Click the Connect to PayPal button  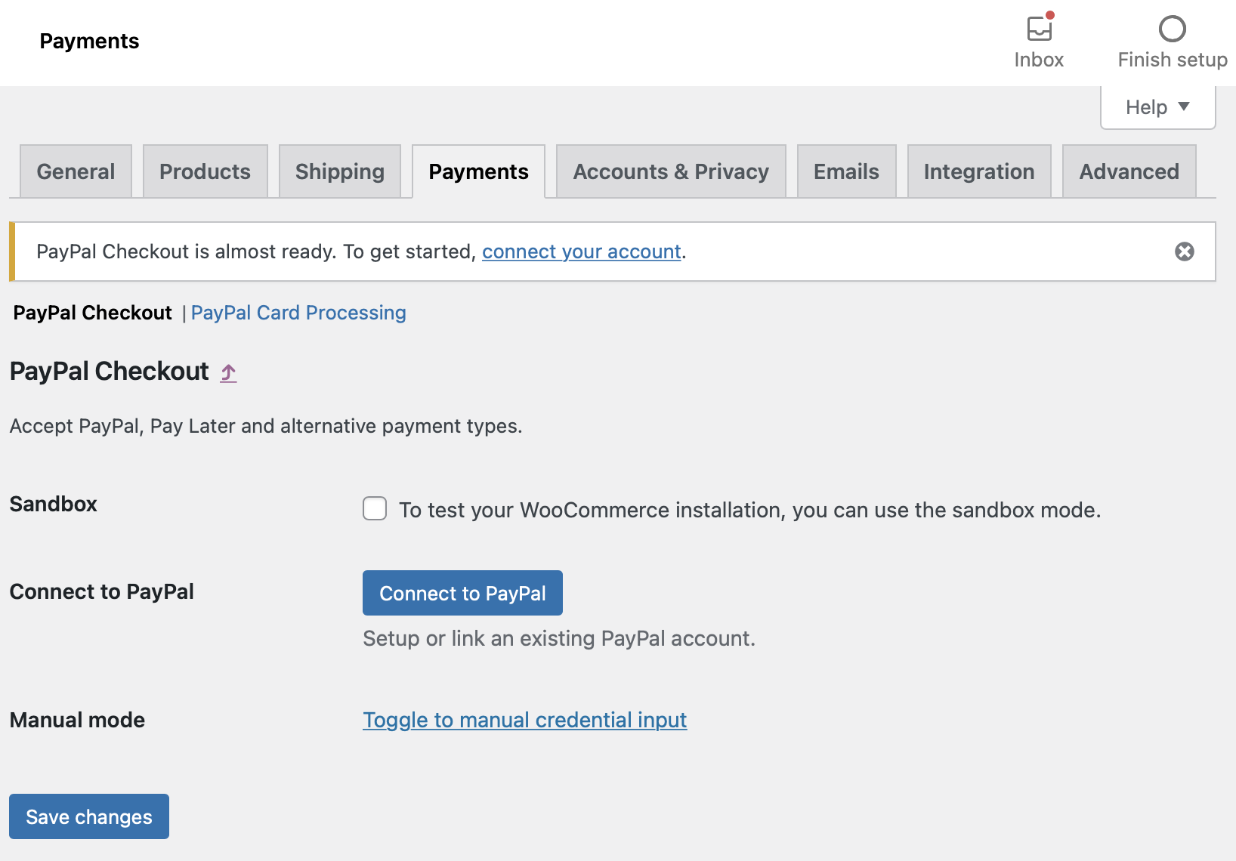462,593
